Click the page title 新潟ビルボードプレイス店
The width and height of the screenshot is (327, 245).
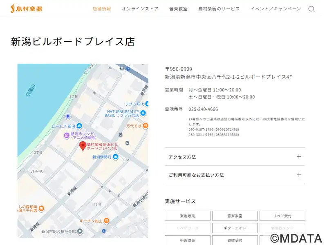point(73,41)
